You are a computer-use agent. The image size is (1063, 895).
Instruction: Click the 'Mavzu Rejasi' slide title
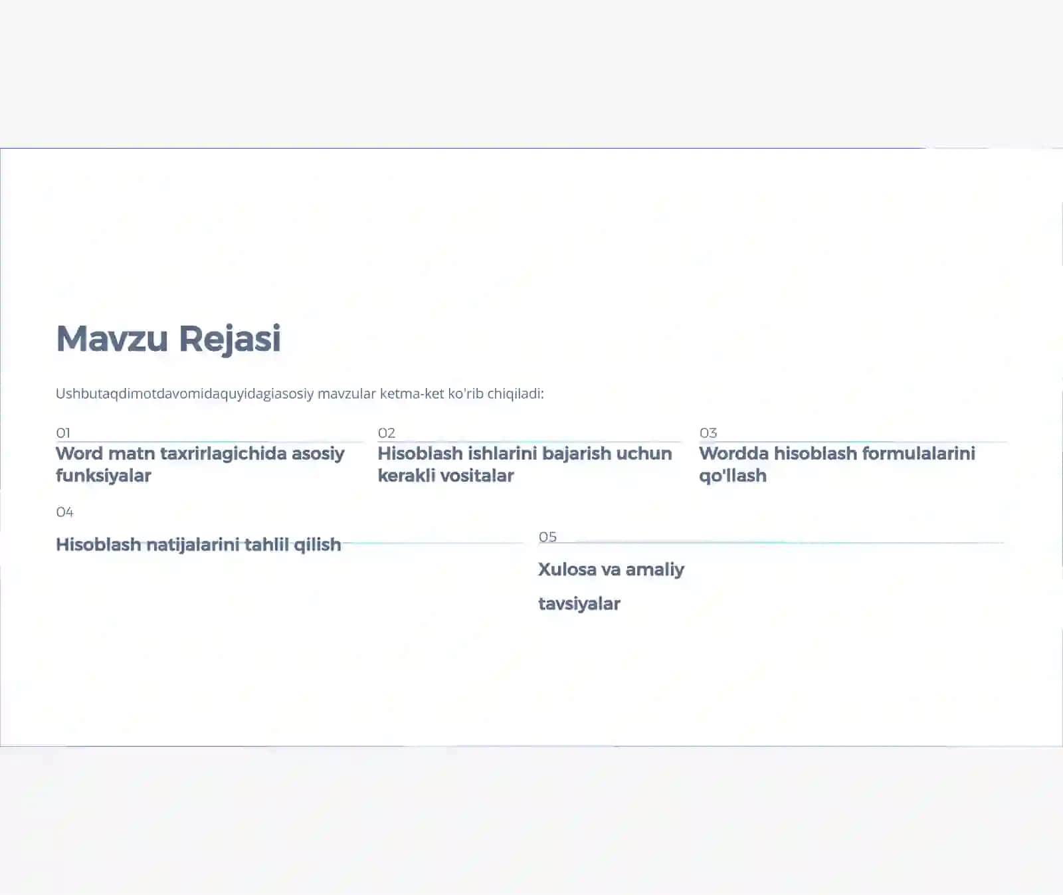169,339
